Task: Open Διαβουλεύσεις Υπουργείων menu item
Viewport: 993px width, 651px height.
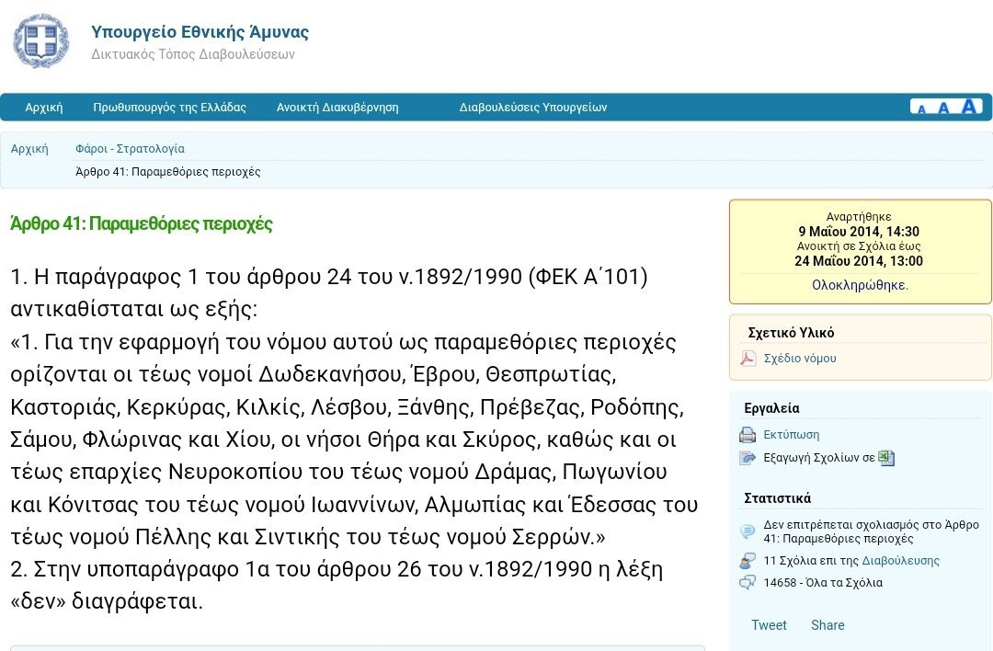Action: 533,107
